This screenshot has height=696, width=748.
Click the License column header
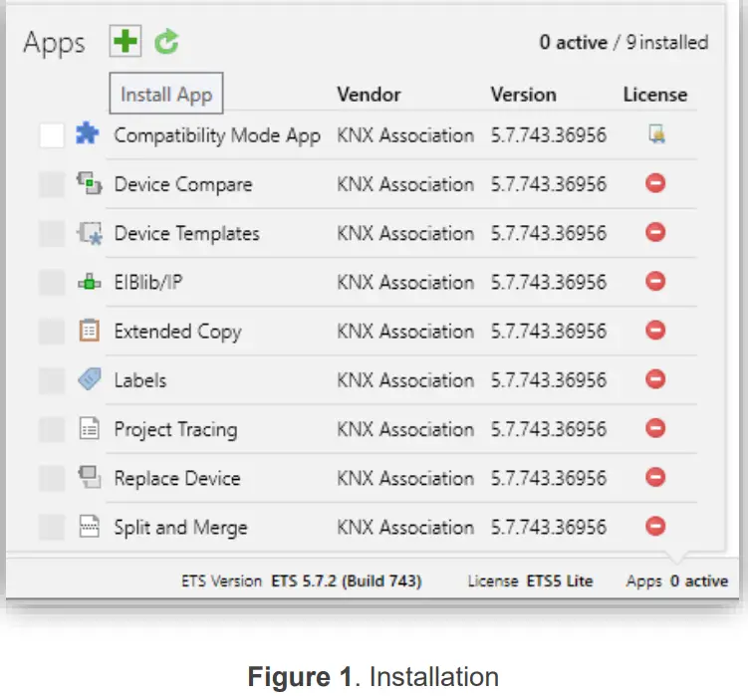(655, 95)
